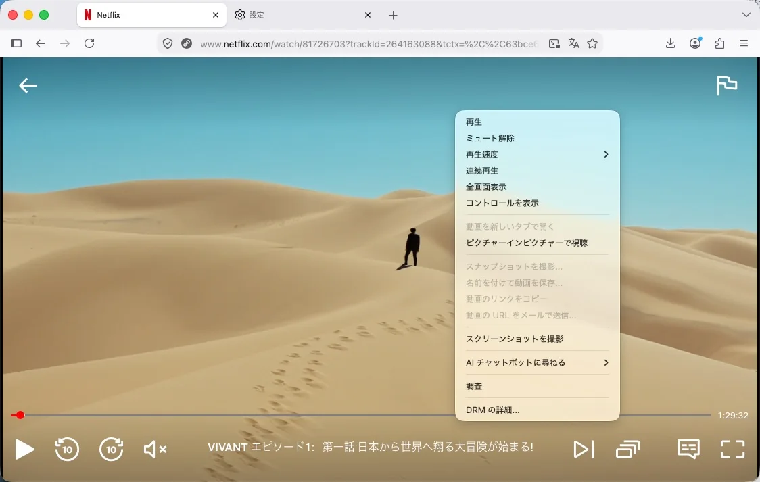
Task: Choose コントロールを表示 option
Action: [x=537, y=203]
